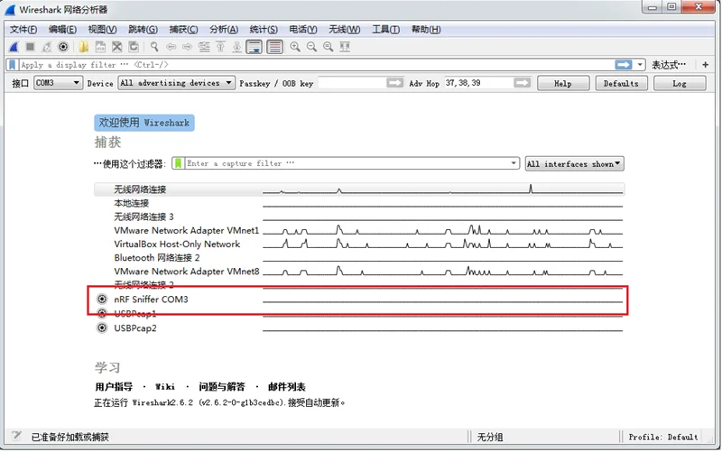Open nRF Sniffer COM3 interface options

[102, 300]
